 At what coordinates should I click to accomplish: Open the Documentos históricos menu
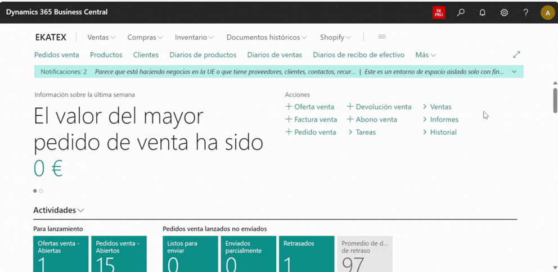pos(267,38)
